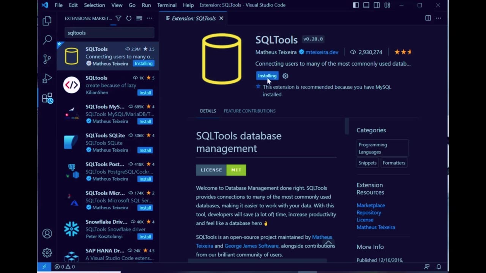Open the Edit menu
This screenshot has width=486, height=273.
pyautogui.click(x=73, y=5)
